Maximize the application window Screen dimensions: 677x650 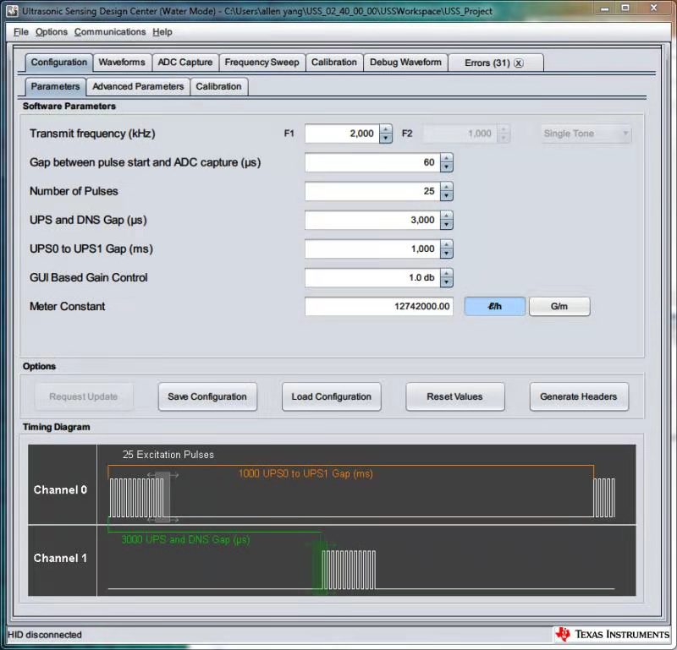(625, 8)
